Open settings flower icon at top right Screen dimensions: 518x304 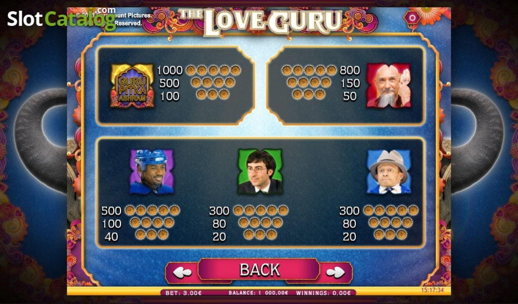click(x=412, y=17)
